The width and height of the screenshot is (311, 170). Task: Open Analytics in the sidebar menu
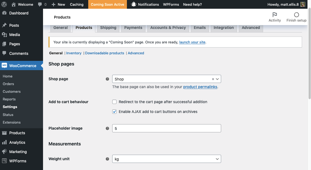pyautogui.click(x=17, y=142)
